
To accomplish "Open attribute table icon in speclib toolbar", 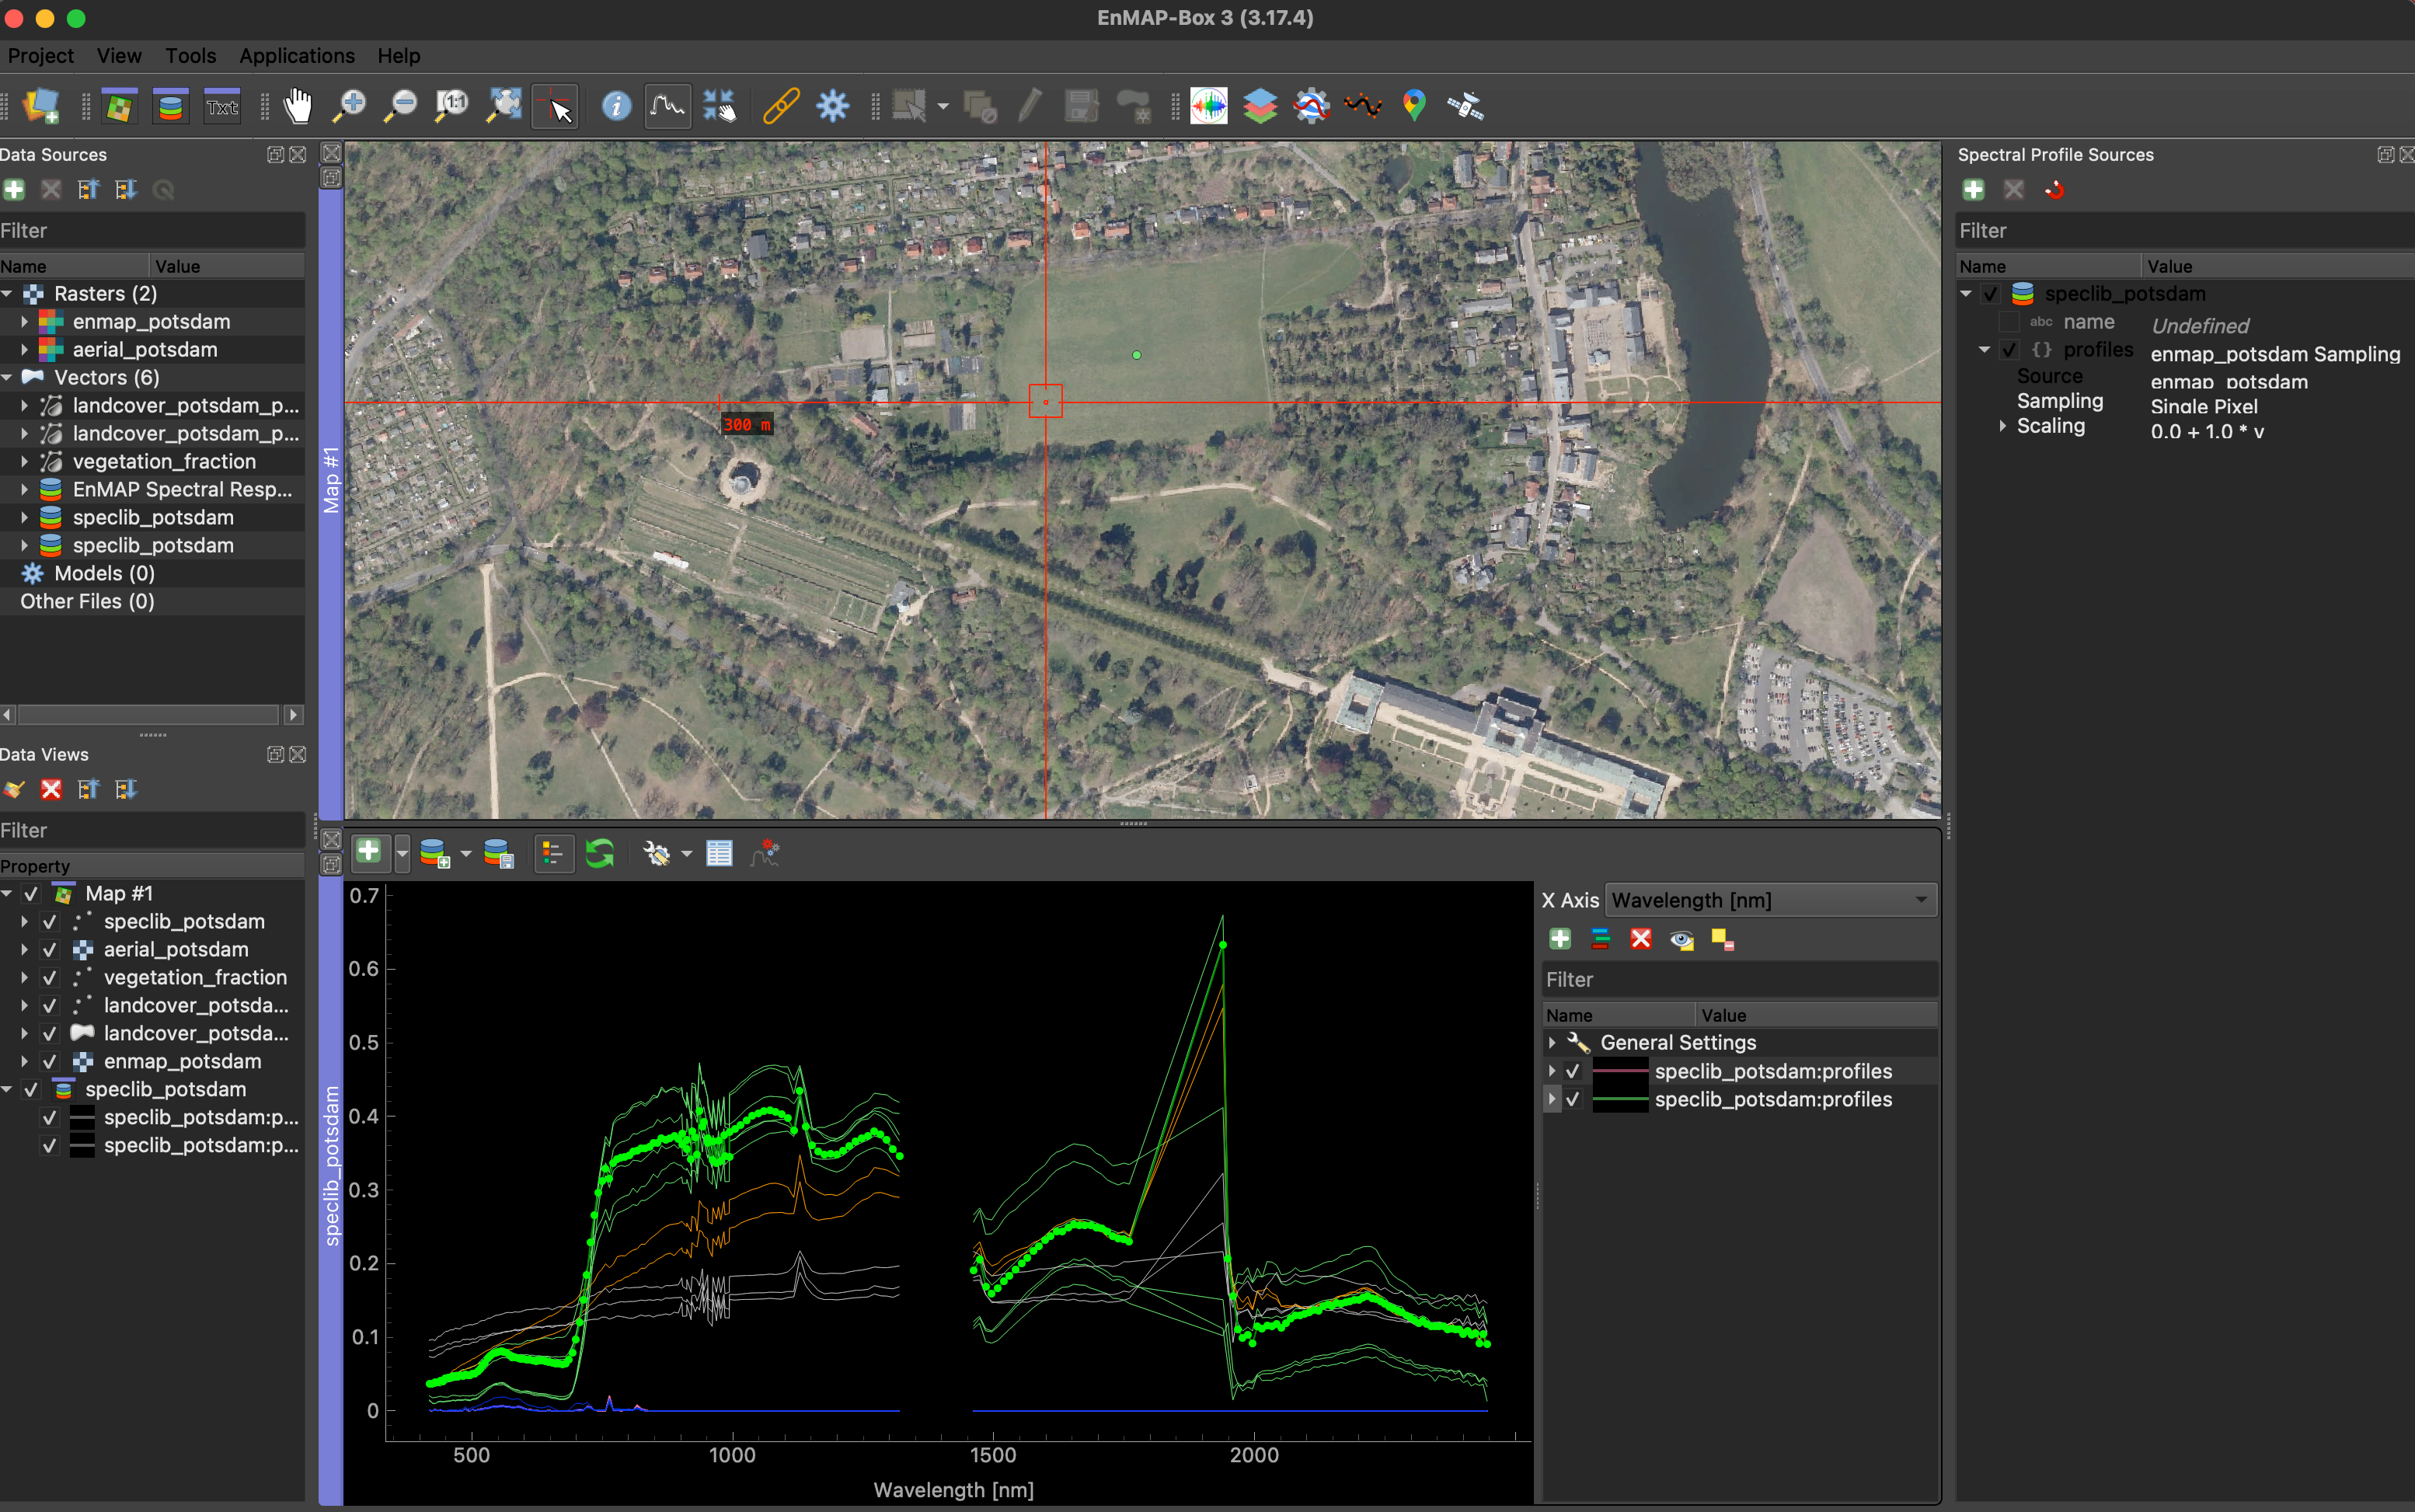I will [719, 853].
